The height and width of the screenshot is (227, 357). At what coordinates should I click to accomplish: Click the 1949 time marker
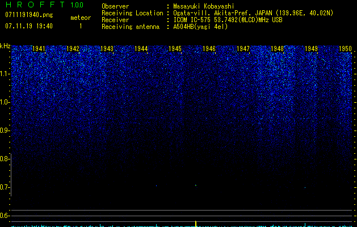click(311, 49)
